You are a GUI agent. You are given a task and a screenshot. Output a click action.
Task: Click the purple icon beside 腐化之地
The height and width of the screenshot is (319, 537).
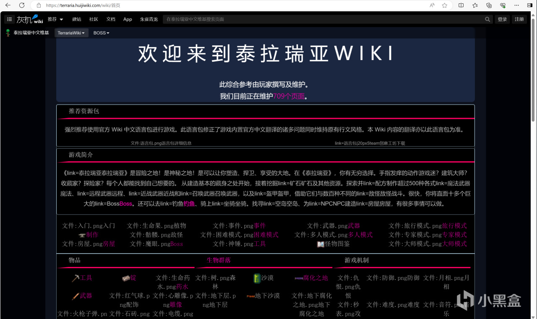299,278
